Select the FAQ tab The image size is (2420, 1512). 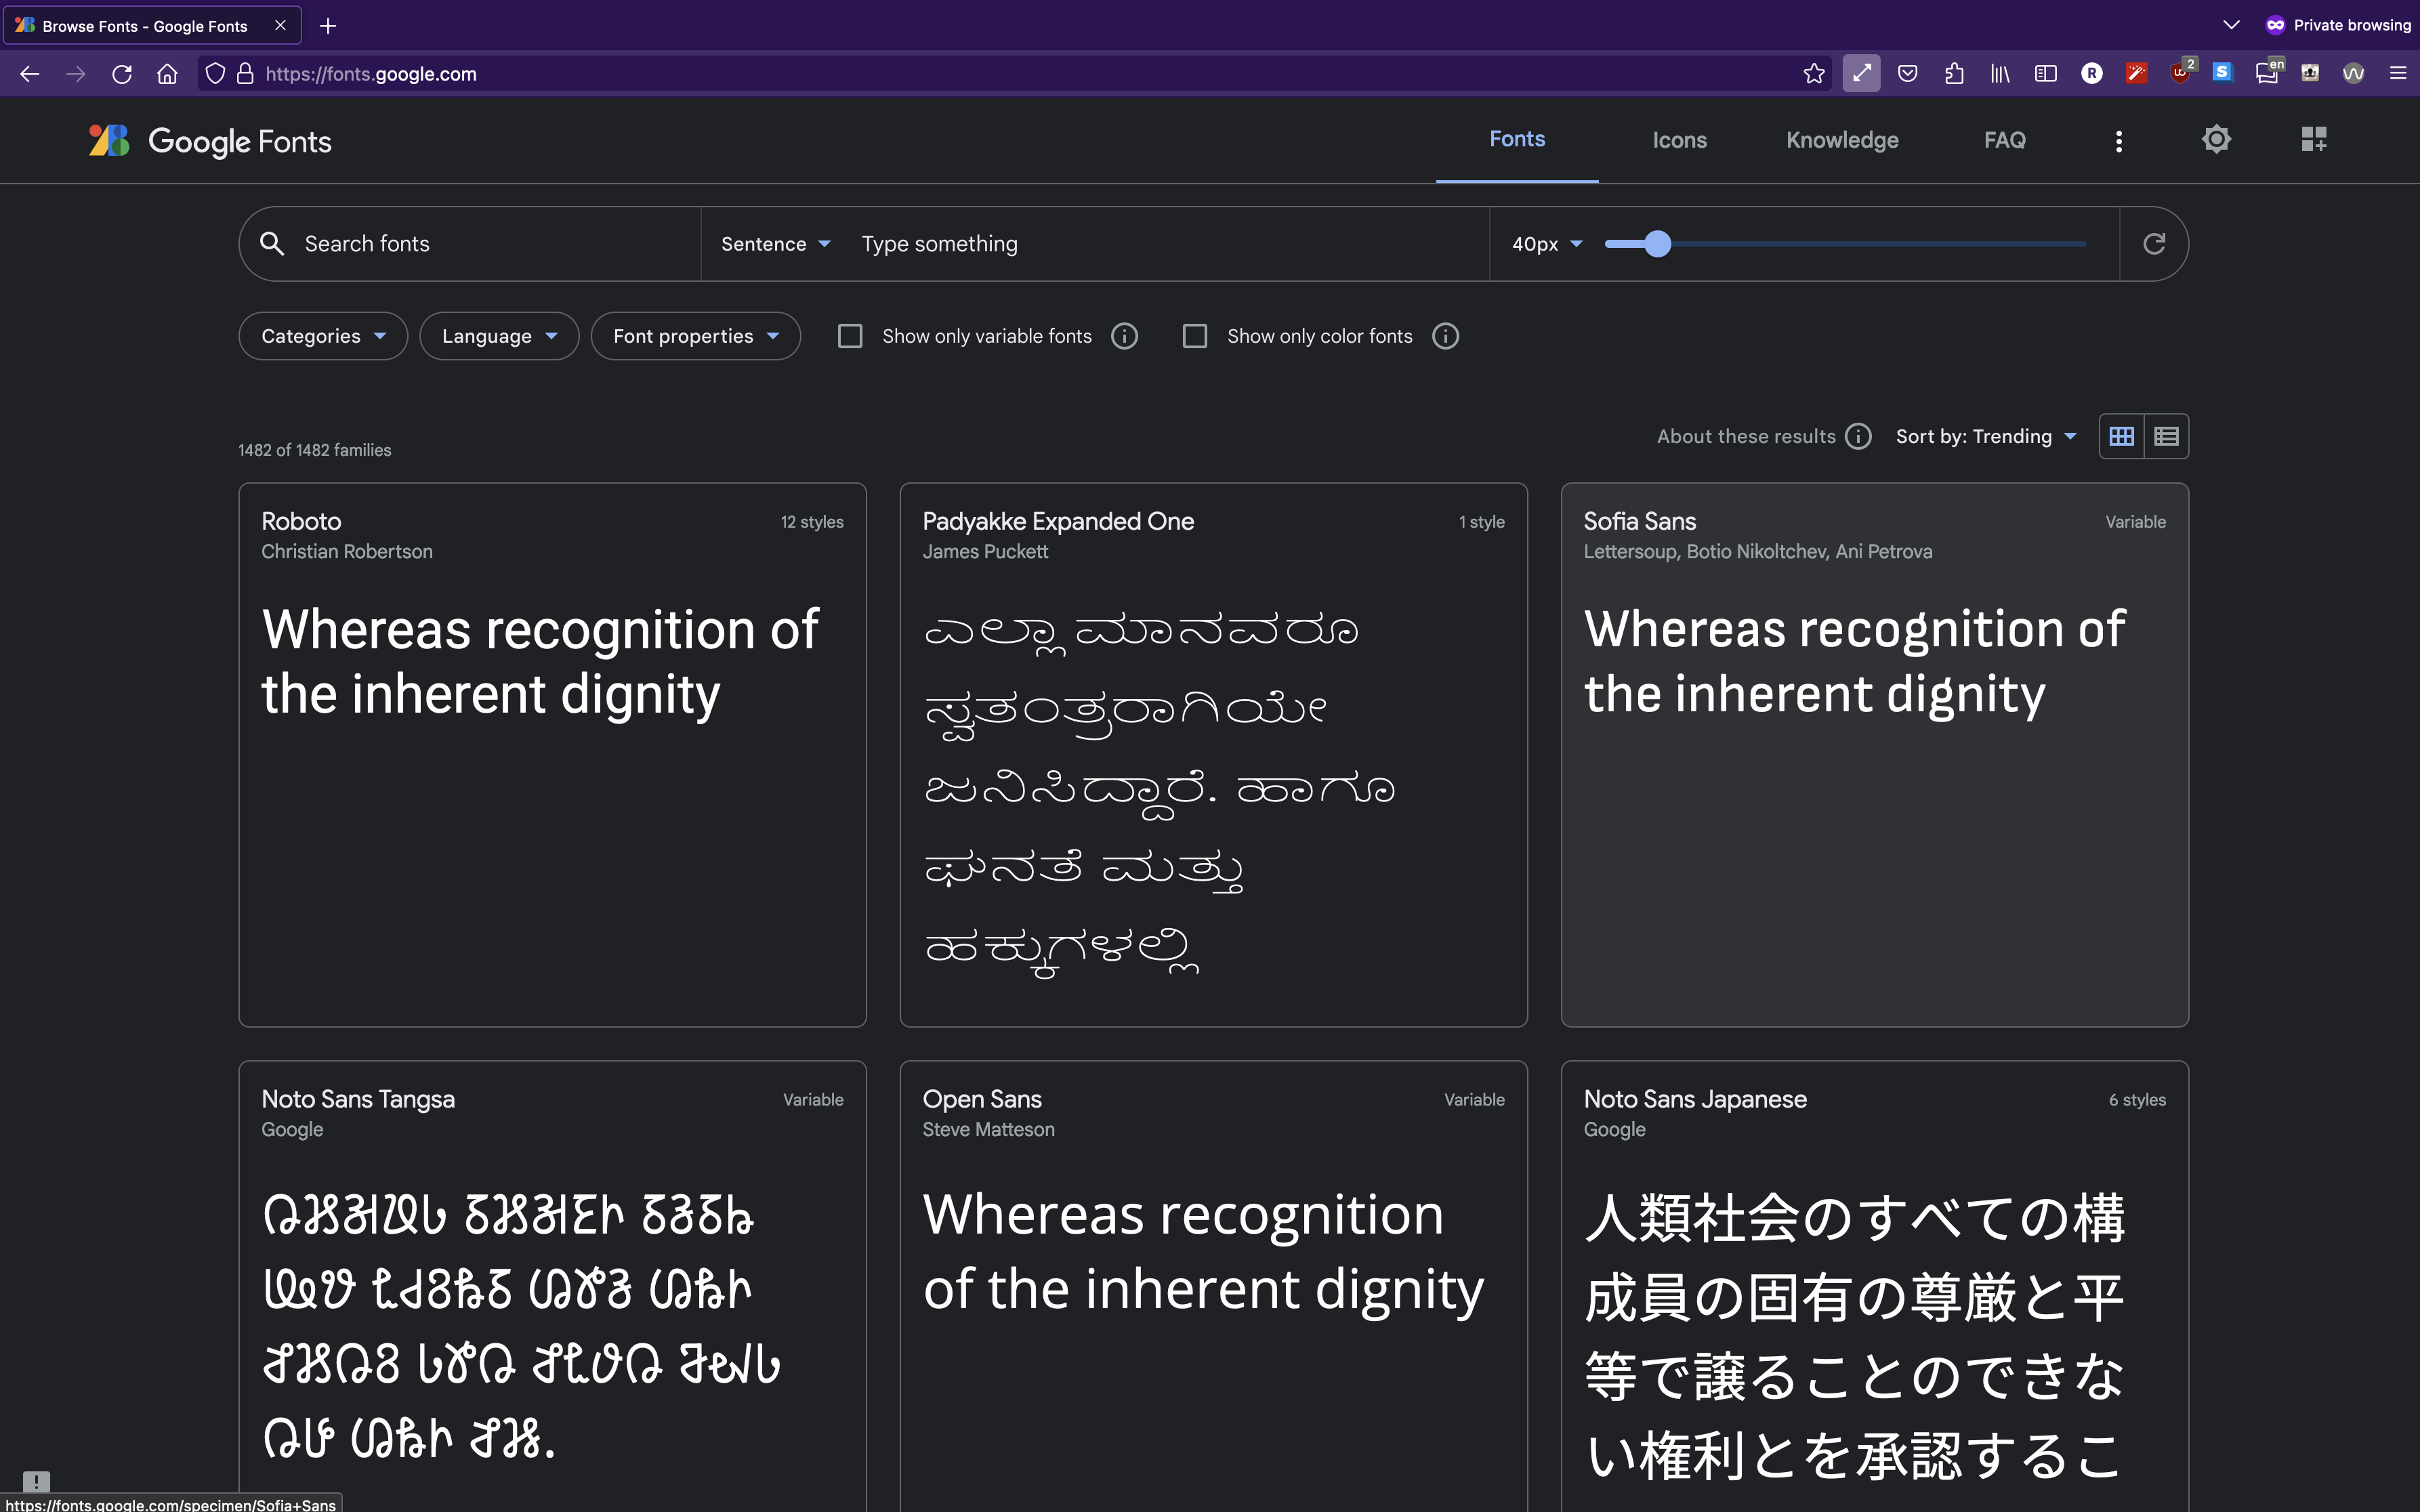point(2004,140)
